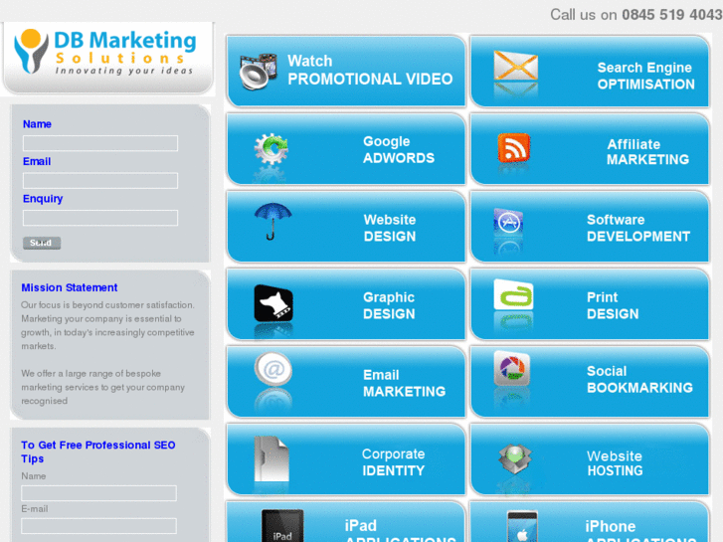Click the phone number 0845 519 4043
Viewport: 723px width, 542px height.
pyautogui.click(x=672, y=15)
